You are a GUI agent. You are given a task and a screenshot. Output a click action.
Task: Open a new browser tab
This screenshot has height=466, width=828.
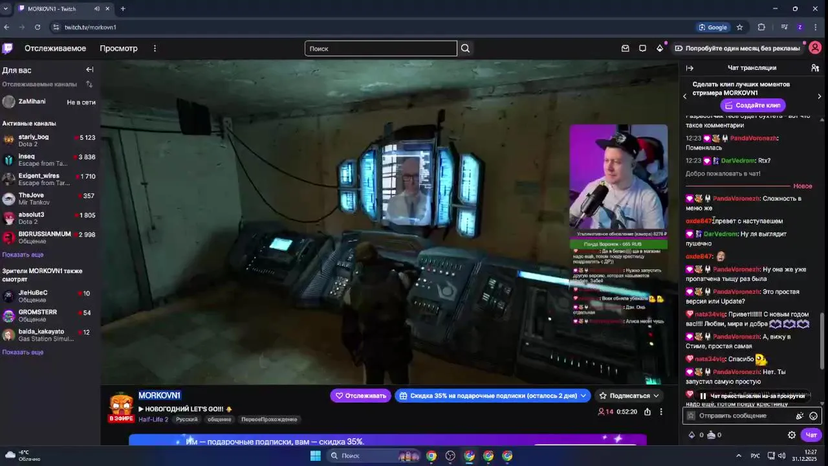click(x=123, y=9)
